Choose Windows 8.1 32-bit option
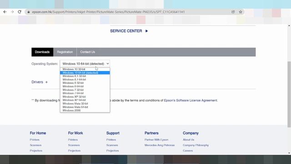 85,76
